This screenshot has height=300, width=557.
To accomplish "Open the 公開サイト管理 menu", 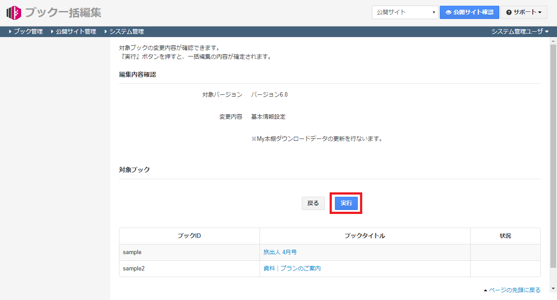I will click(73, 32).
